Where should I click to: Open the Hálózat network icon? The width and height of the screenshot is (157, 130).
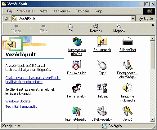coord(102,88)
